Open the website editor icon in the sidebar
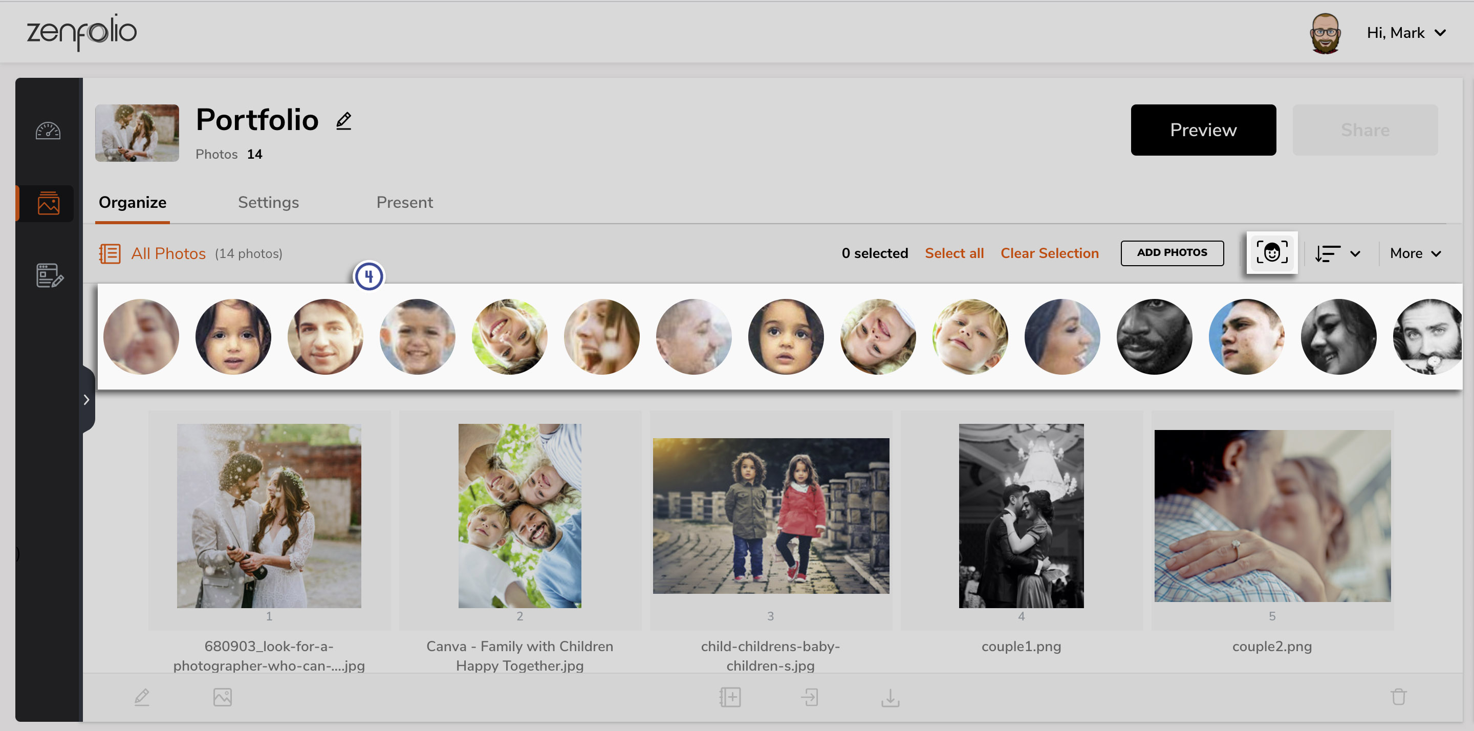Image resolution: width=1474 pixels, height=731 pixels. coord(48,276)
